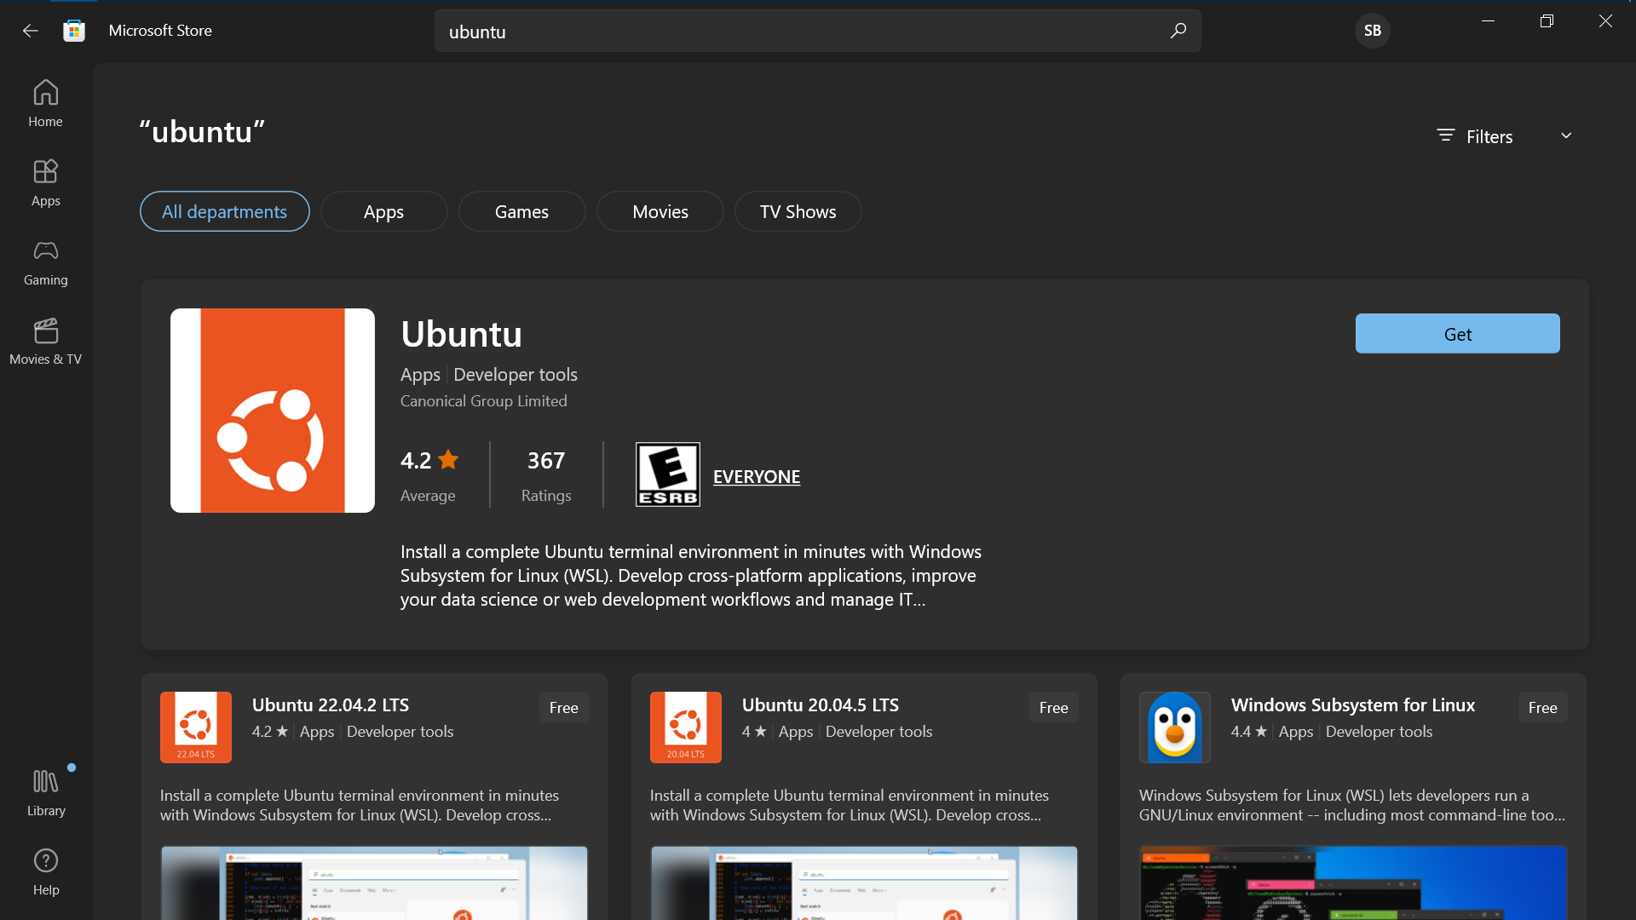Click the Filters chevron arrow

coord(1566,135)
